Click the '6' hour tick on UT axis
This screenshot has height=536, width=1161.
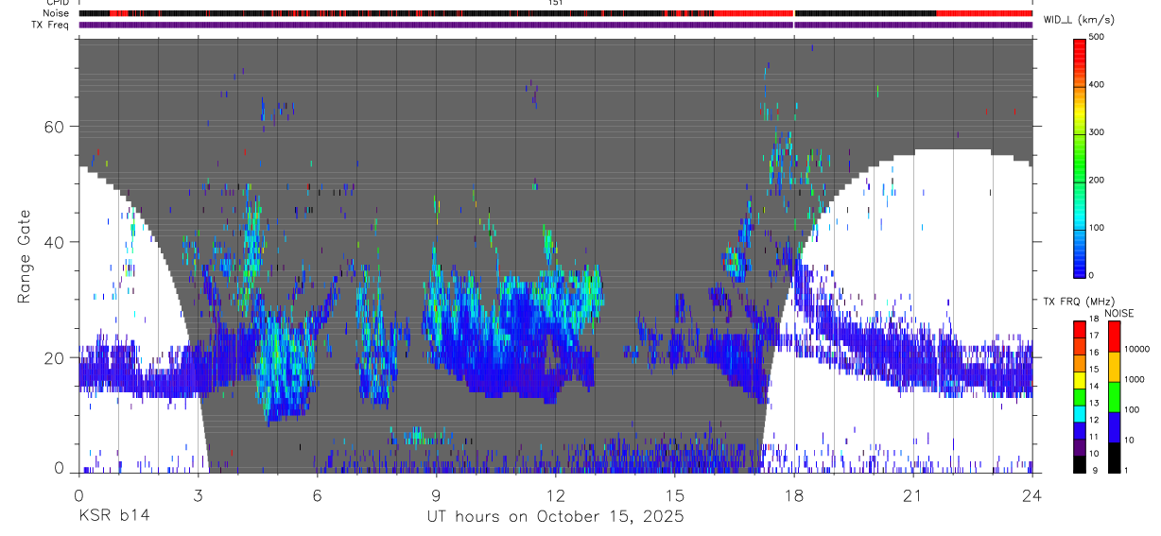click(x=317, y=494)
